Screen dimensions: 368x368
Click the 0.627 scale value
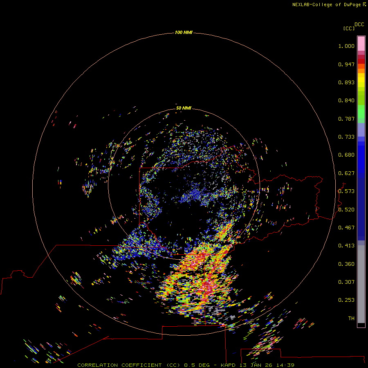pyautogui.click(x=346, y=173)
